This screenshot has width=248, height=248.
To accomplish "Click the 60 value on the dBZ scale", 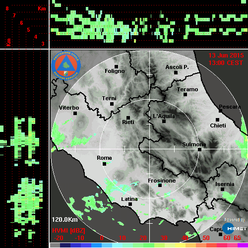I will coord(227,238).
